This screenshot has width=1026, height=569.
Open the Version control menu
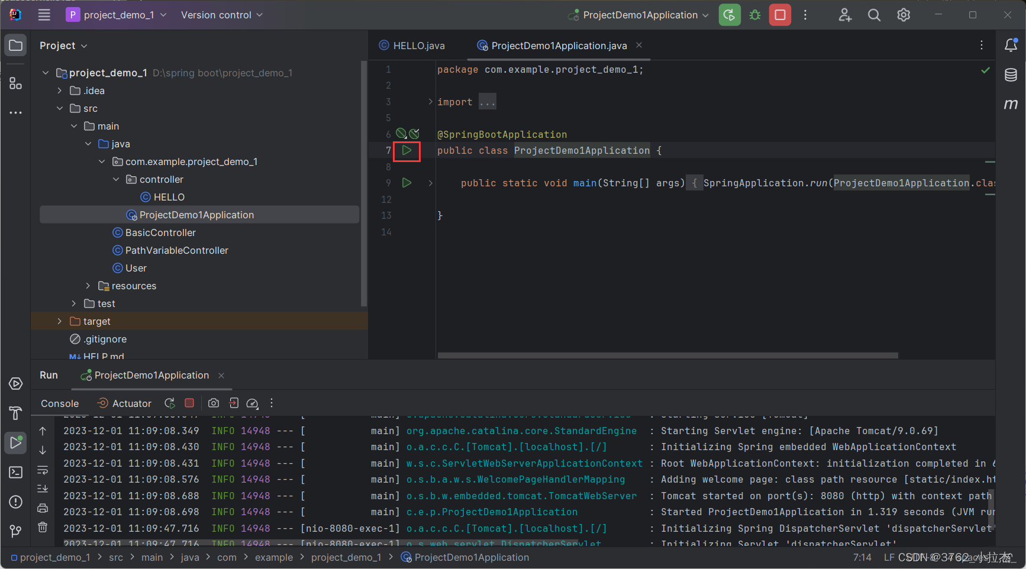click(x=221, y=15)
